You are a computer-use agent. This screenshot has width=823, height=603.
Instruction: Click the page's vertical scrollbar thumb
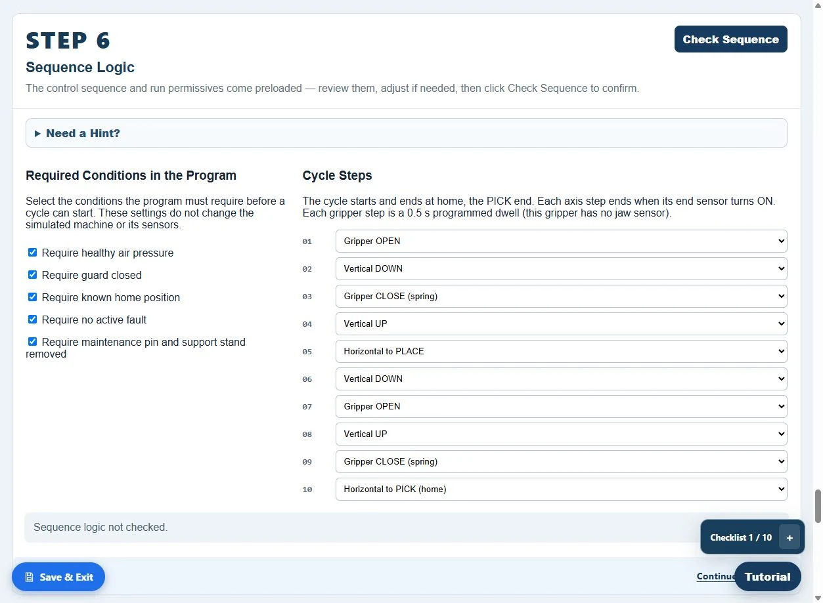click(x=818, y=506)
